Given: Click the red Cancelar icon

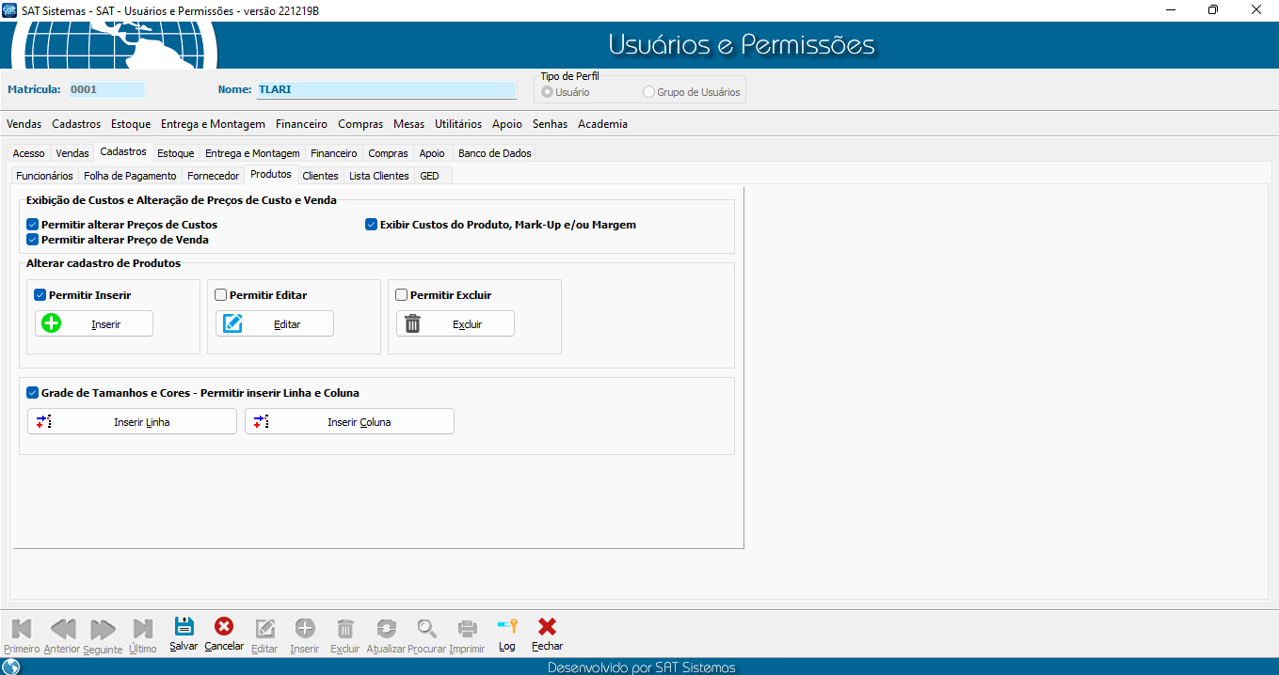Looking at the screenshot, I should [224, 627].
